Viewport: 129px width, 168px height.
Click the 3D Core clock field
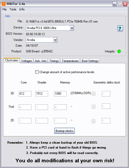click(25, 94)
